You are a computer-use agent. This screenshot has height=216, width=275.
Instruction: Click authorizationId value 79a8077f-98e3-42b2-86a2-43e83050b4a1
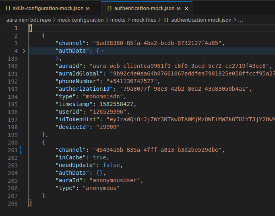[x=184, y=89]
